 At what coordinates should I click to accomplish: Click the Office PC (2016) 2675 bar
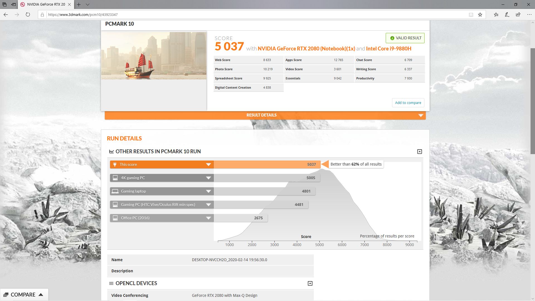(241, 218)
